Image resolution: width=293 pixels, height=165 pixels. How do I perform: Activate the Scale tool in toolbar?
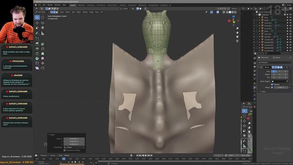tap(37, 27)
